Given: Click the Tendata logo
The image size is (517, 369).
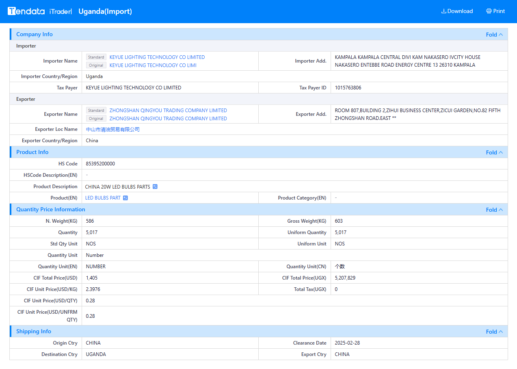Looking at the screenshot, I should [26, 11].
